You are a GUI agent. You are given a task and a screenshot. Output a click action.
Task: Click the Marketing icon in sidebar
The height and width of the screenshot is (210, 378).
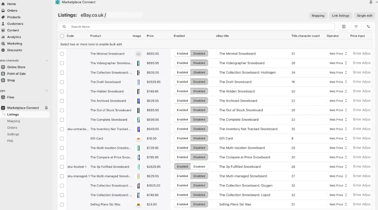point(3,43)
